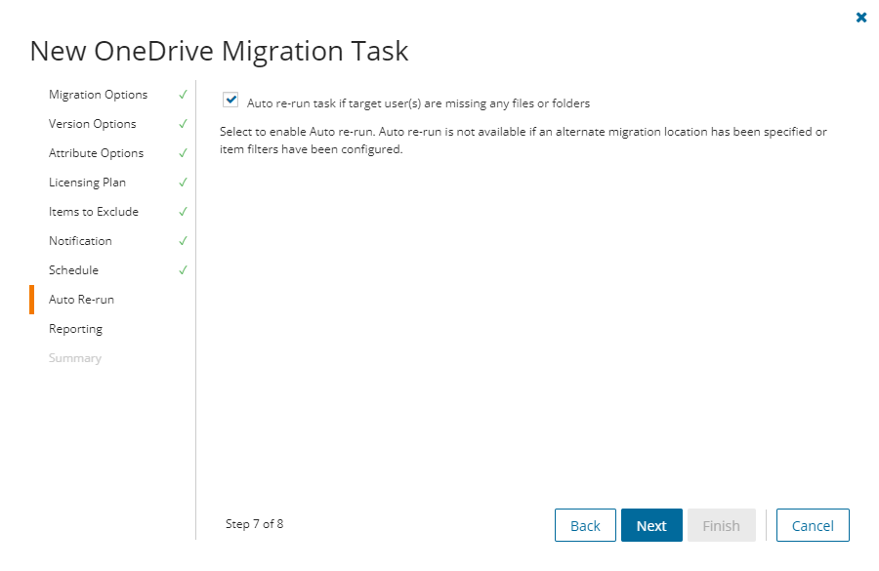The height and width of the screenshot is (571, 879).
Task: Click the checkmark beside Items to Exclude
Action: 182,212
